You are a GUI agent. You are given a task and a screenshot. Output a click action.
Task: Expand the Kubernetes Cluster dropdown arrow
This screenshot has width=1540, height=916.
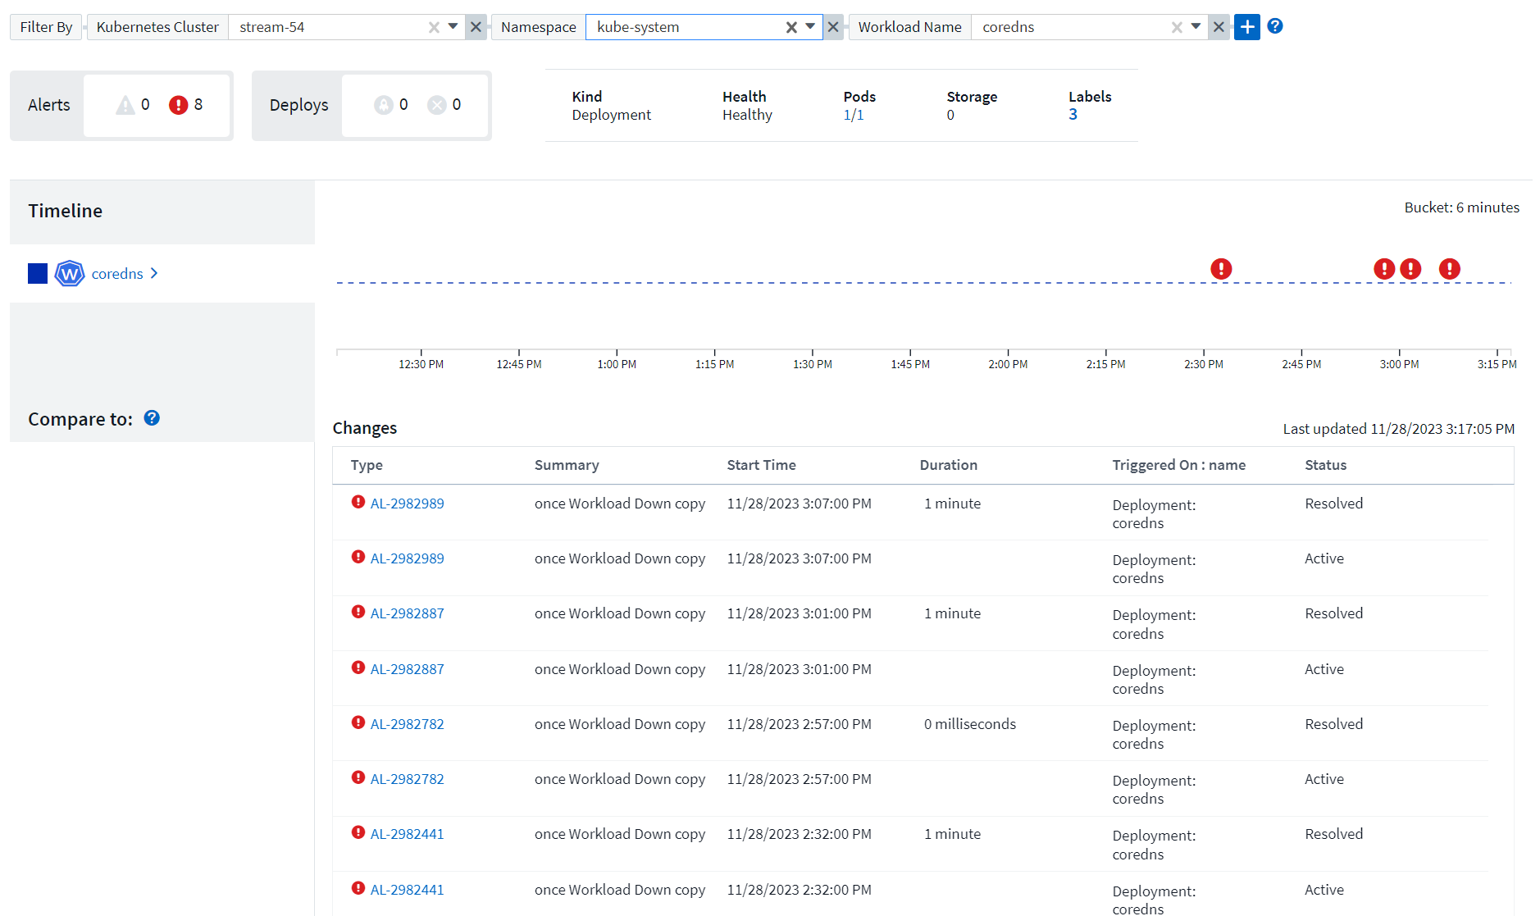(453, 27)
